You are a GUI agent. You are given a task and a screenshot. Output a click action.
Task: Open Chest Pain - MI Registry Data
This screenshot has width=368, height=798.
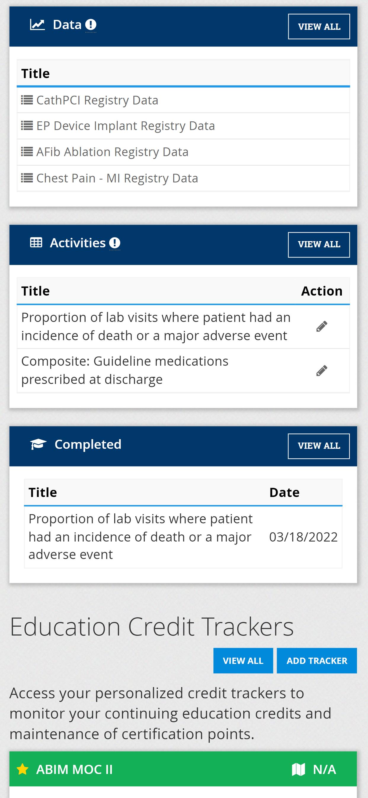click(x=117, y=178)
